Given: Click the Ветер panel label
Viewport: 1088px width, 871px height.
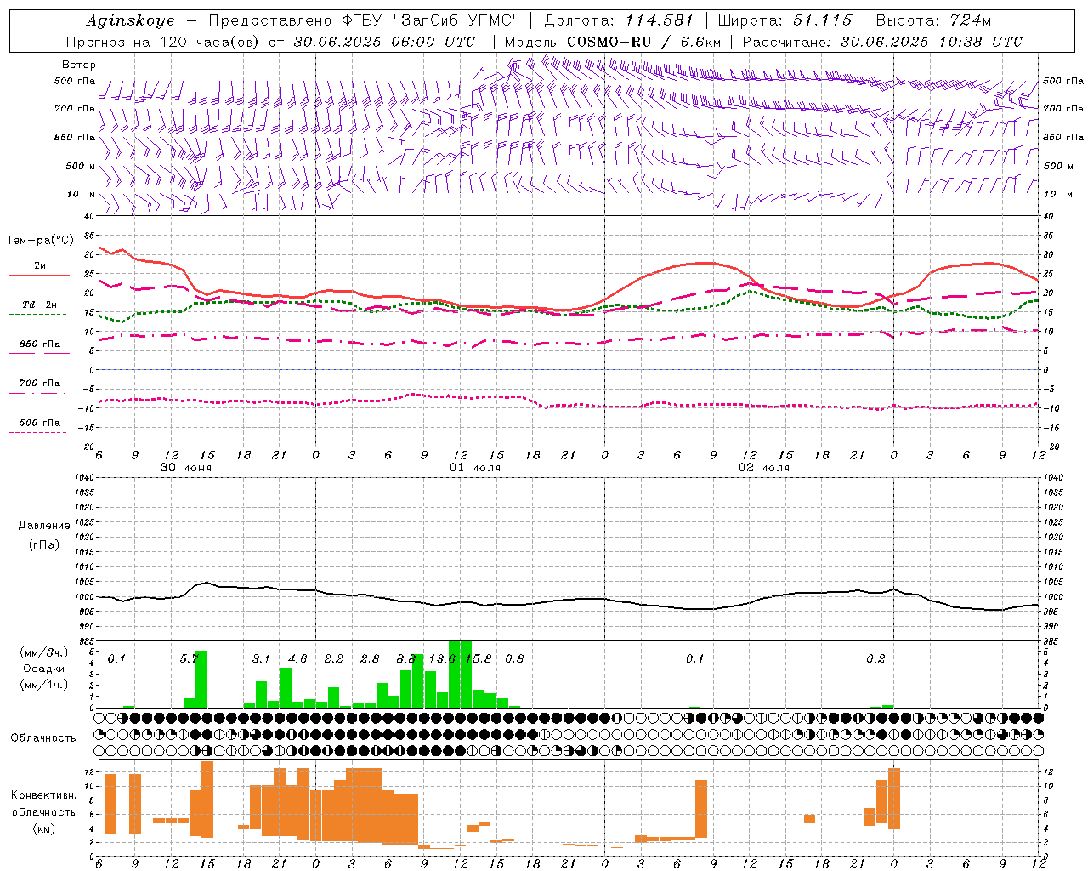Looking at the screenshot, I should (x=79, y=65).
